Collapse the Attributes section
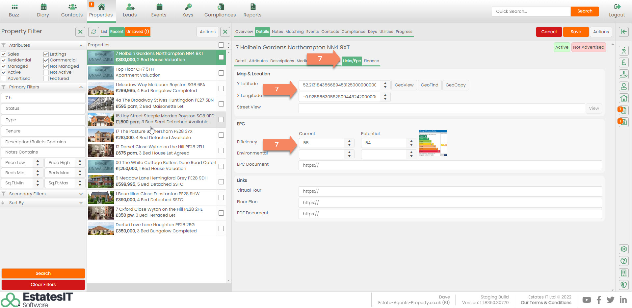This screenshot has width=632, height=308. pos(81,45)
